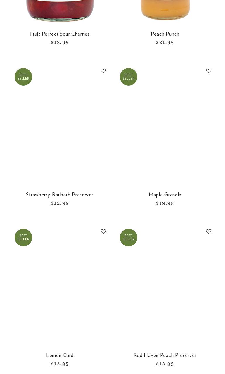Toggle wishlist heart for Maple Granola

209,71
